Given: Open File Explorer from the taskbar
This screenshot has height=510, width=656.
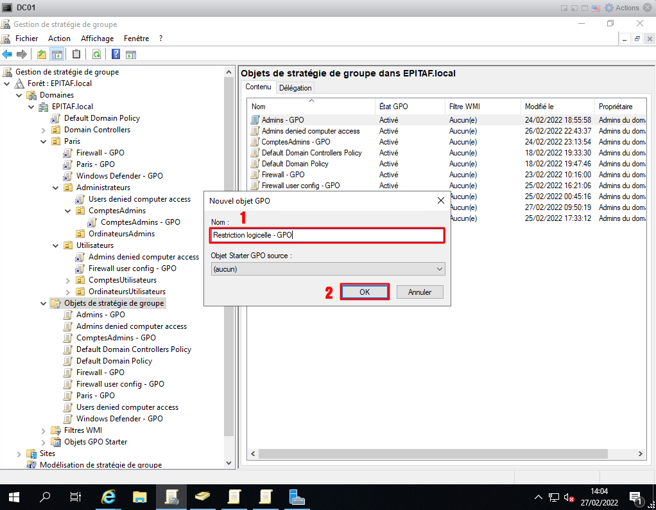Looking at the screenshot, I should [x=140, y=497].
